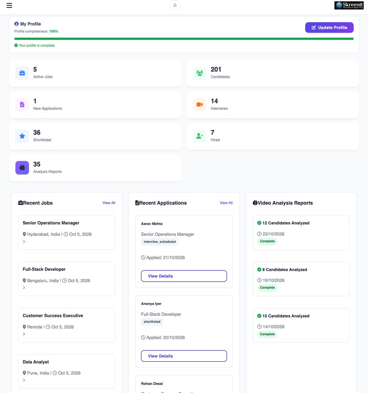Click location pin for Hyderabad, India

click(x=24, y=234)
